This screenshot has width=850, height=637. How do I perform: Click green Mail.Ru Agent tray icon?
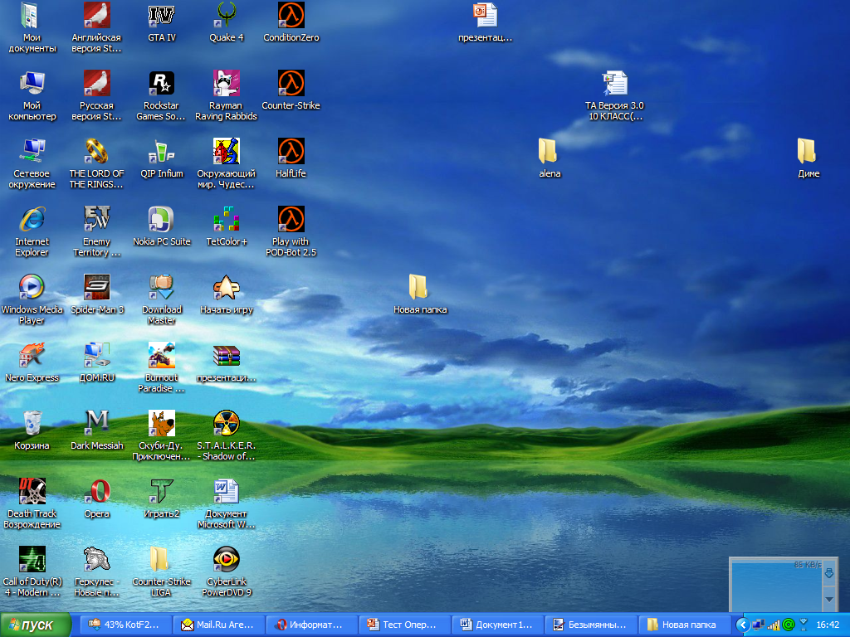(x=789, y=625)
